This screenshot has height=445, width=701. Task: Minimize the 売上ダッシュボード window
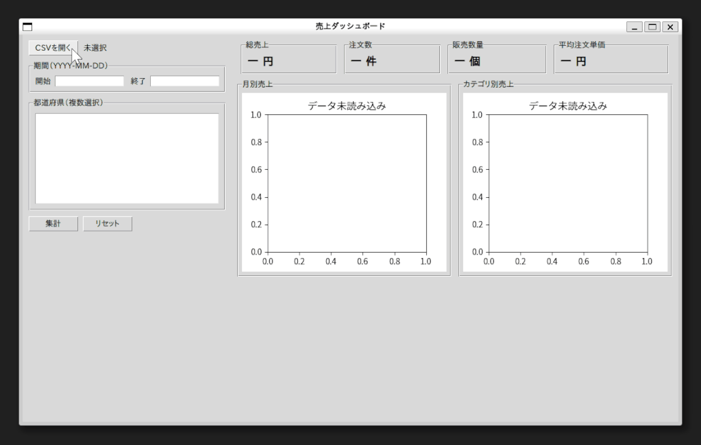635,27
